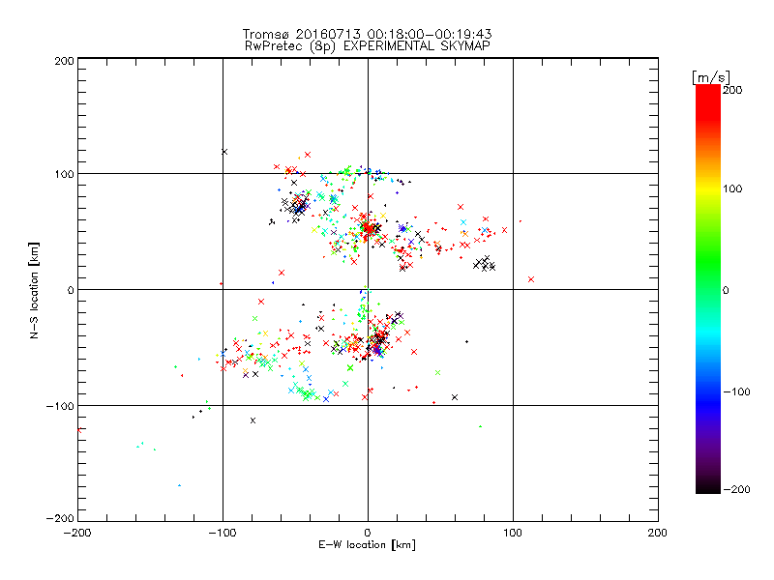Click the y-axis tick label '-200'
The height and width of the screenshot is (580, 774).
61,518
